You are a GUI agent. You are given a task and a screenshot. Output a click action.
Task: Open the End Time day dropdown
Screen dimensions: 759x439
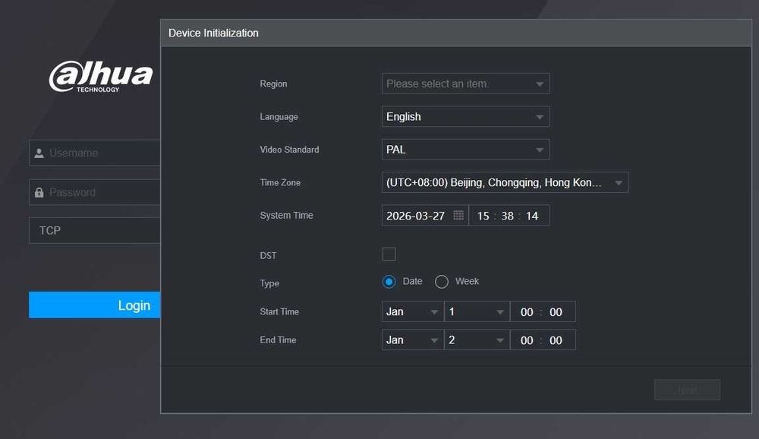477,340
